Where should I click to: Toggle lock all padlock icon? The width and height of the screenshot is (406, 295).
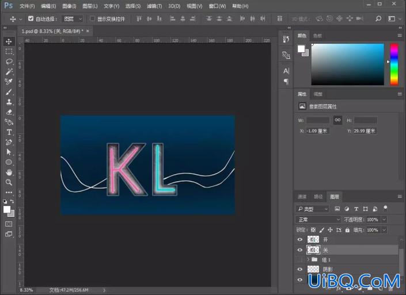tap(347, 230)
